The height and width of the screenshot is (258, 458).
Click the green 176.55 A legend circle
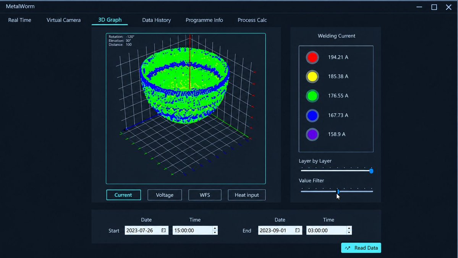pos(312,96)
